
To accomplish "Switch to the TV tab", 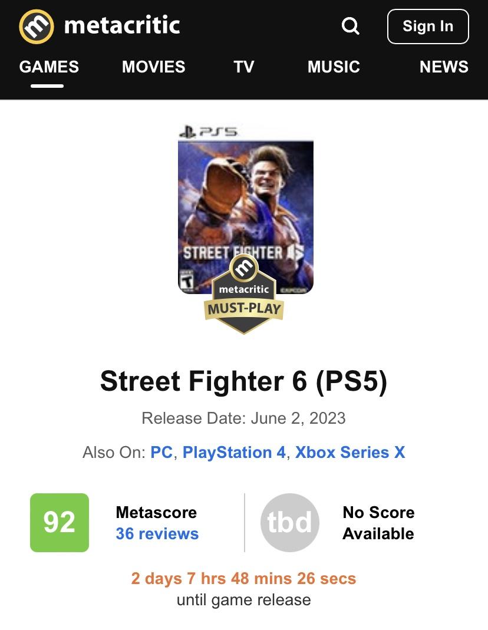I will [x=243, y=67].
